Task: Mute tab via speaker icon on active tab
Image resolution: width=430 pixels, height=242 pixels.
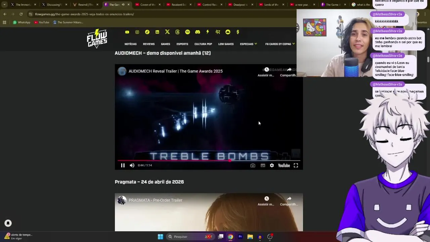Action: [123, 5]
